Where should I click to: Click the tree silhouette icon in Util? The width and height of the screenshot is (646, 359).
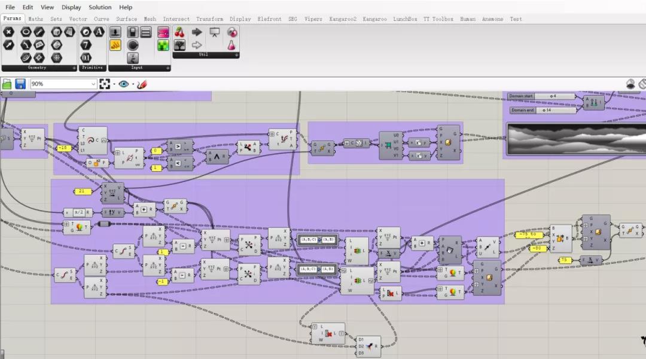(180, 45)
